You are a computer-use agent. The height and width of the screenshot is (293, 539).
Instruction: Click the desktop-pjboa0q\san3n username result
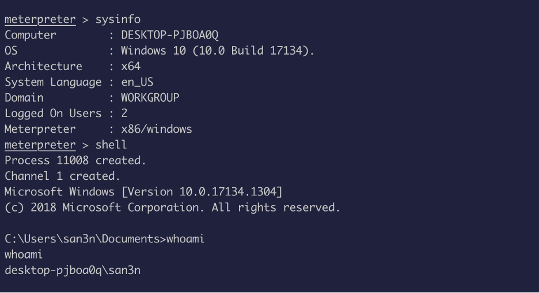point(73,271)
